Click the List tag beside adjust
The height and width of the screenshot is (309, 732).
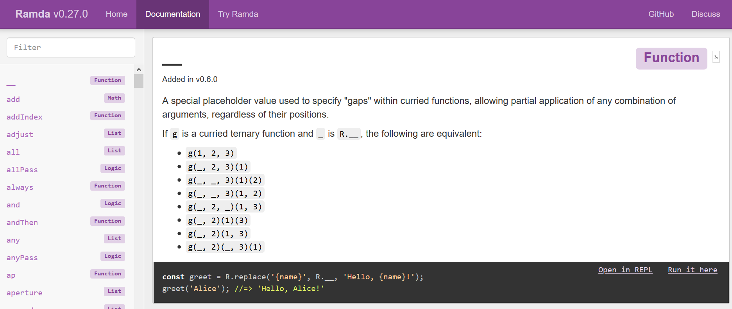pyautogui.click(x=114, y=133)
